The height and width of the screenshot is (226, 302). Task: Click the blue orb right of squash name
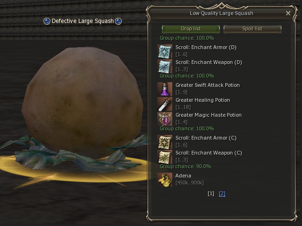tap(118, 21)
